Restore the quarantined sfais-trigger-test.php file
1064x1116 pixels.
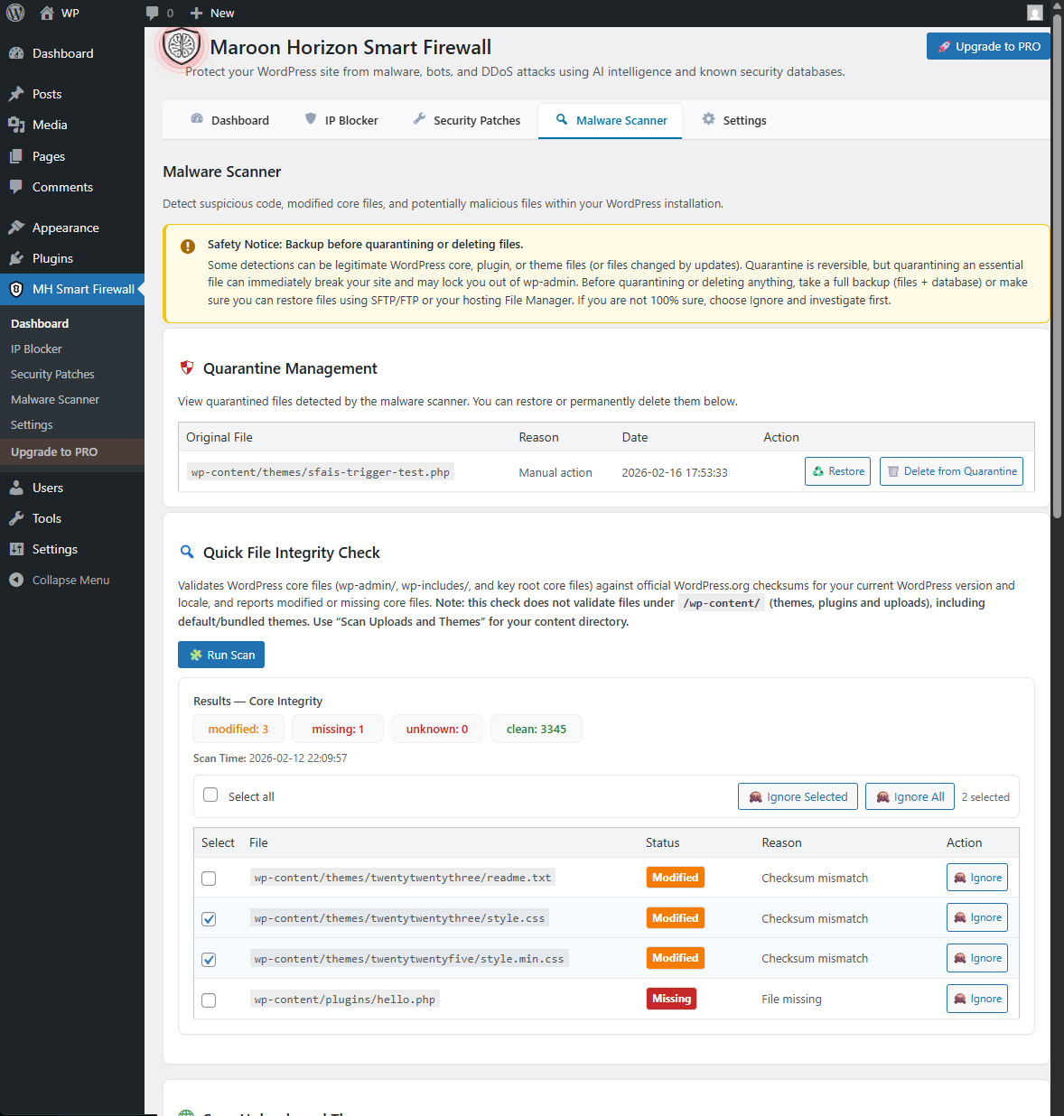click(x=837, y=470)
